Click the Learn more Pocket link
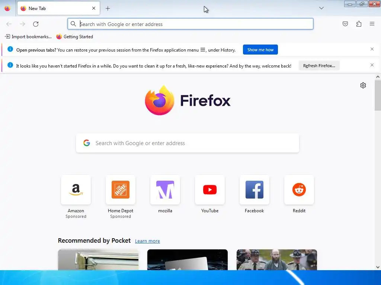Screen dimensions: 381x285 click(147, 241)
